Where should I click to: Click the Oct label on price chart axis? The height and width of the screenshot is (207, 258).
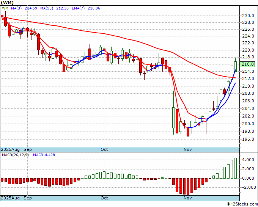[x=104, y=150]
